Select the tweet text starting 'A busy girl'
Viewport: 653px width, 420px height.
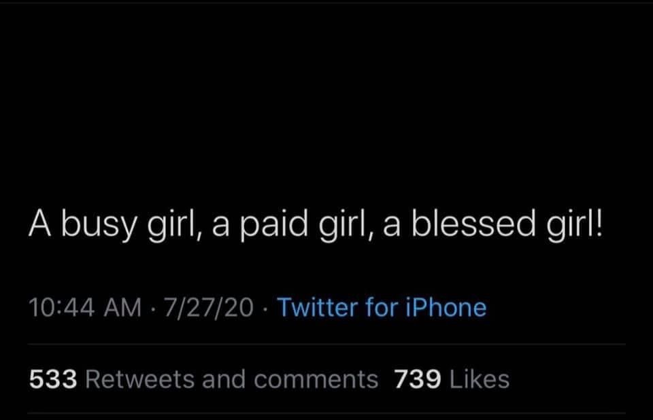point(316,225)
